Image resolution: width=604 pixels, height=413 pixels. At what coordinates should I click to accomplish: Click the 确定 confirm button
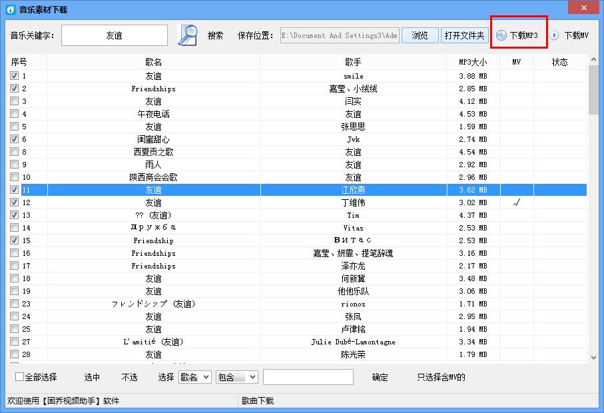pyautogui.click(x=378, y=376)
